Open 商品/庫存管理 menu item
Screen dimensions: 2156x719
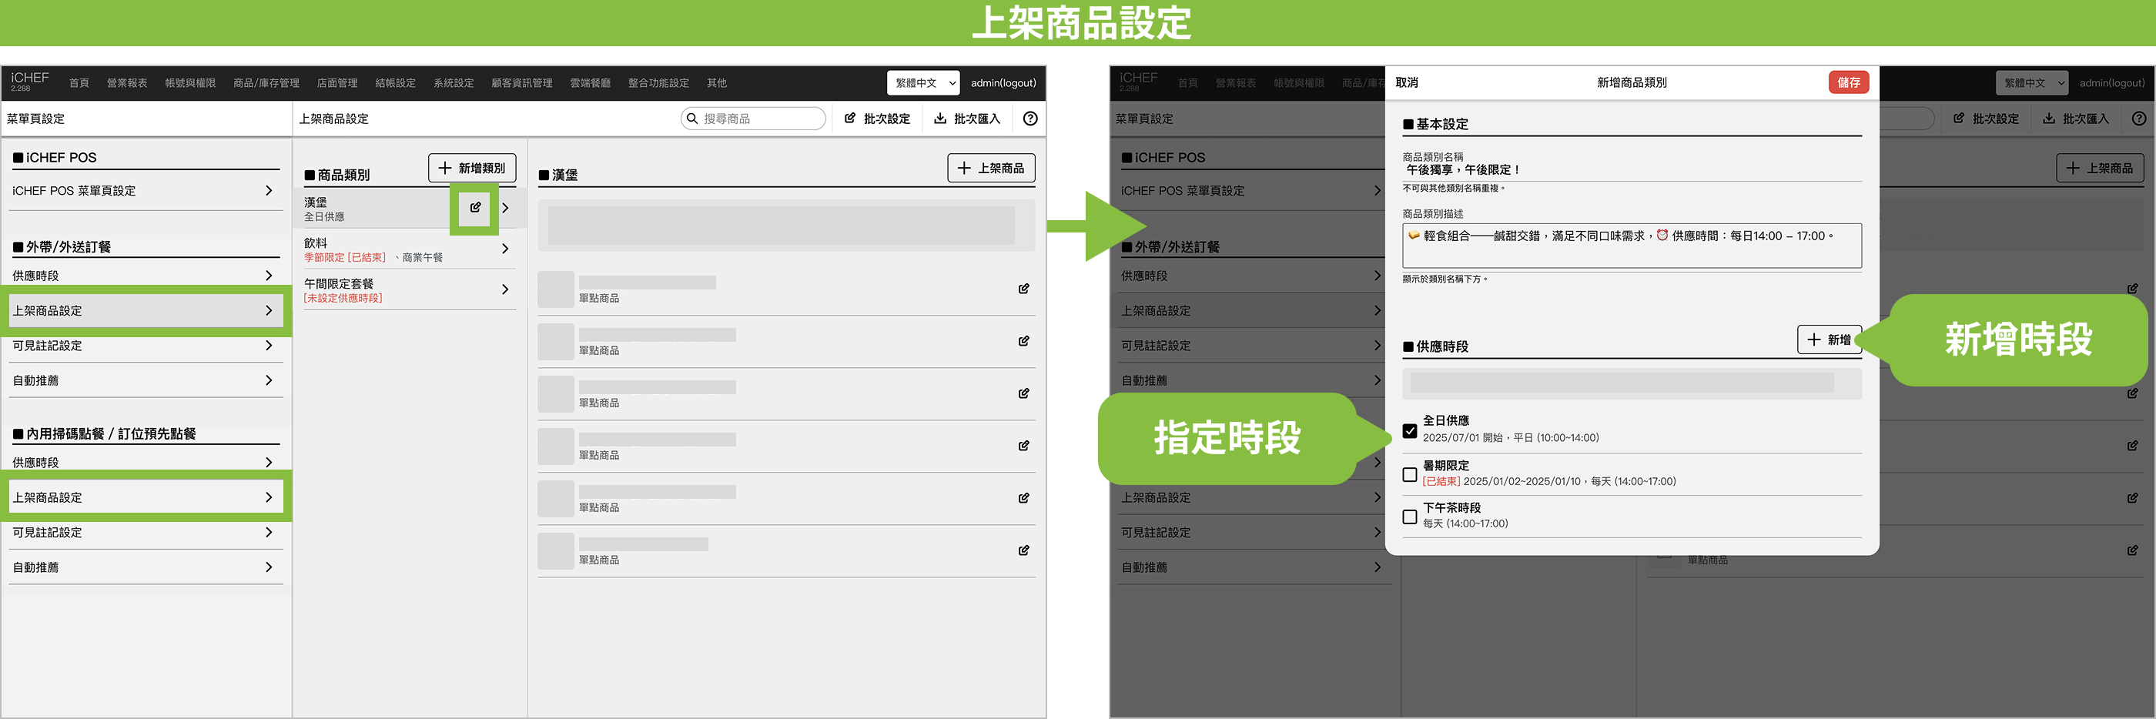266,83
